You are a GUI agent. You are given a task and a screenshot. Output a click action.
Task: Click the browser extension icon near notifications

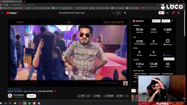(161, 13)
